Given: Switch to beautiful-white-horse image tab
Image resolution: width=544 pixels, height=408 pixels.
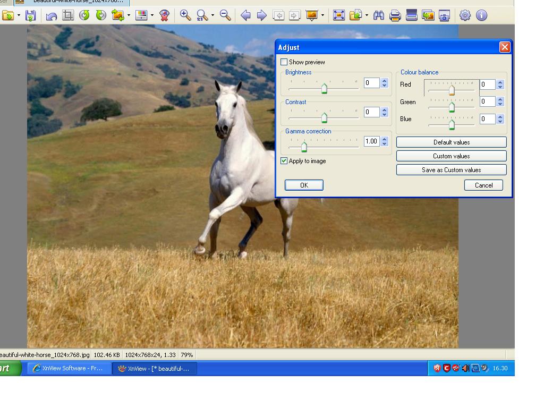Looking at the screenshot, I should [x=72, y=2].
